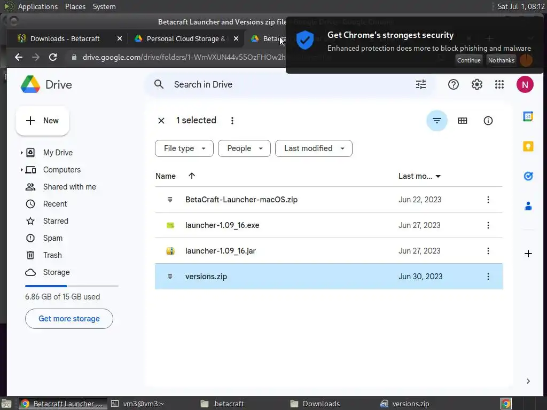Go back in browser

pos(19,57)
